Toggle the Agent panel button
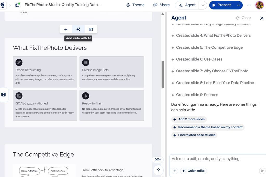The image size is (266, 177). 187,5
